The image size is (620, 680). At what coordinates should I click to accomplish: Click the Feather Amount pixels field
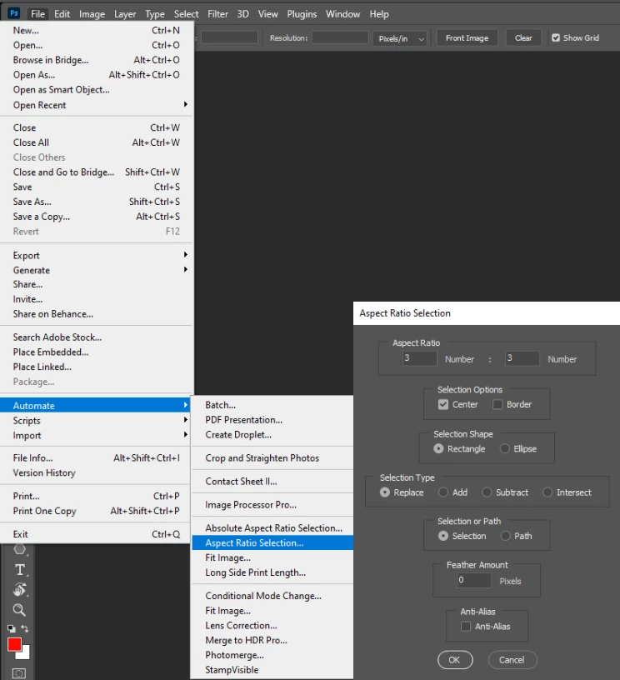[474, 580]
